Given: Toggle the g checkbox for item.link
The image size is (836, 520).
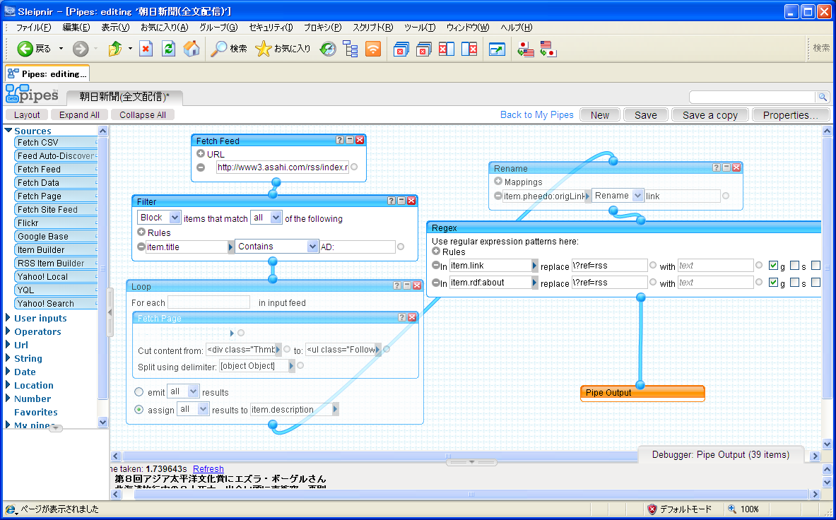Looking at the screenshot, I should 773,266.
